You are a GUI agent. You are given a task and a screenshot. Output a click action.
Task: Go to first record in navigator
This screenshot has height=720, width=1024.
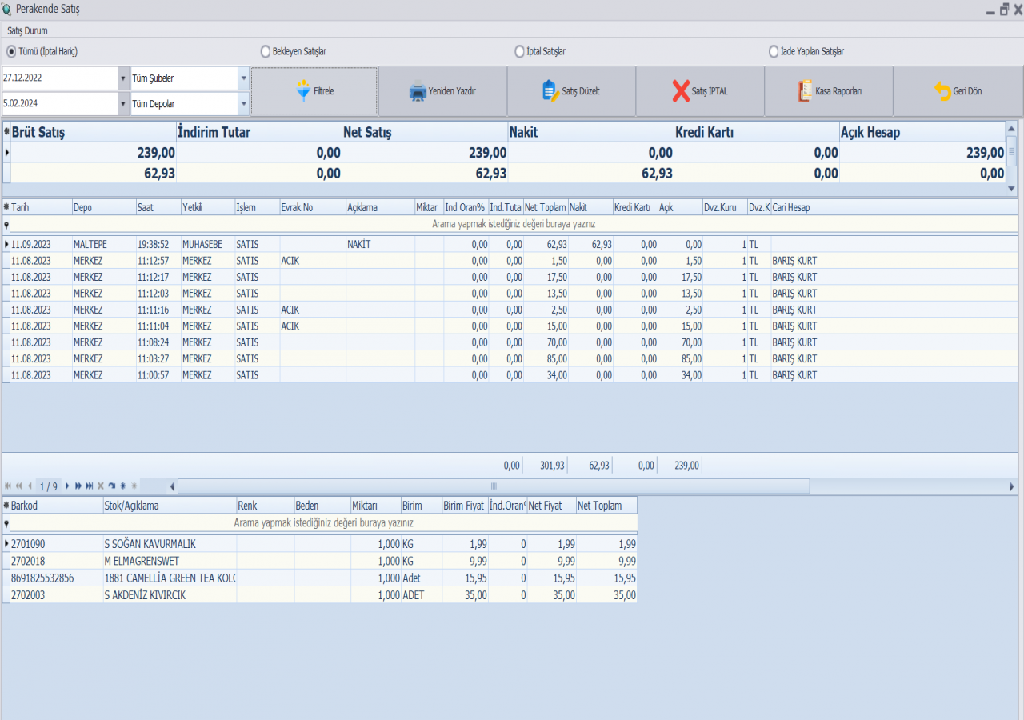coord(8,486)
